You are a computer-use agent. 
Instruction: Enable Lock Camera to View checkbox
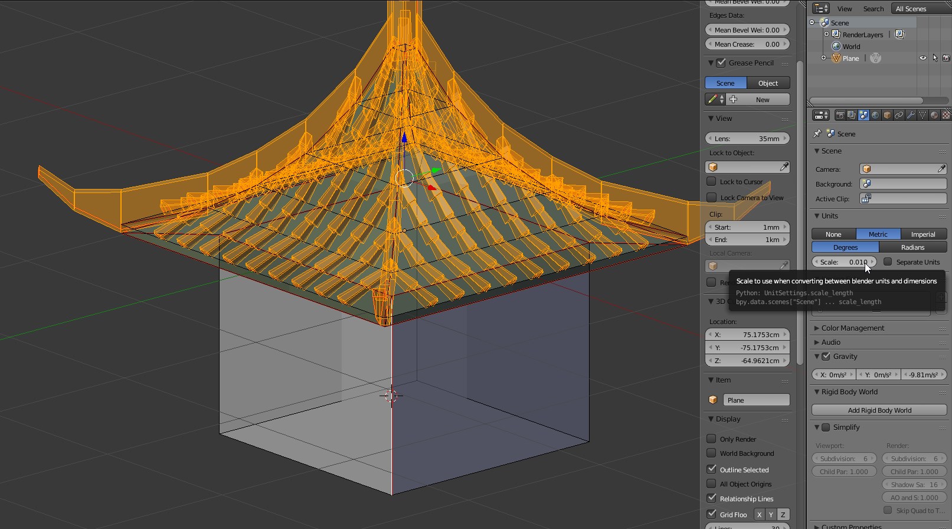pyautogui.click(x=711, y=197)
